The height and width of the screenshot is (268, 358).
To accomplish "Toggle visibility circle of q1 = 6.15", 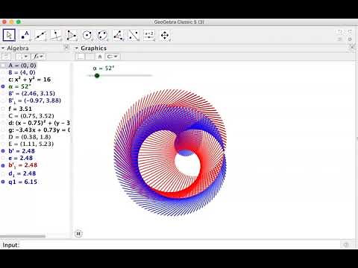I will tap(3, 182).
